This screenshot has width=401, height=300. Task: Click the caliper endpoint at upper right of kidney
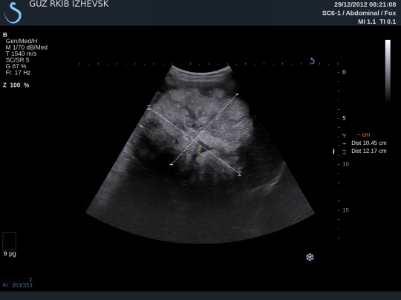[x=237, y=94]
